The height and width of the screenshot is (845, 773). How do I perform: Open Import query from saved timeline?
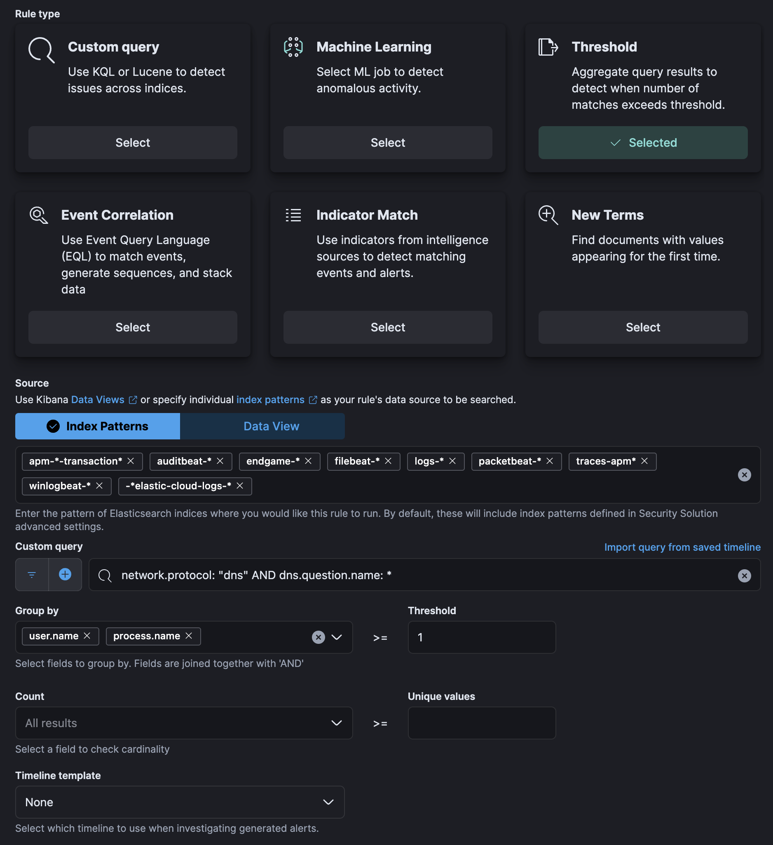[682, 547]
